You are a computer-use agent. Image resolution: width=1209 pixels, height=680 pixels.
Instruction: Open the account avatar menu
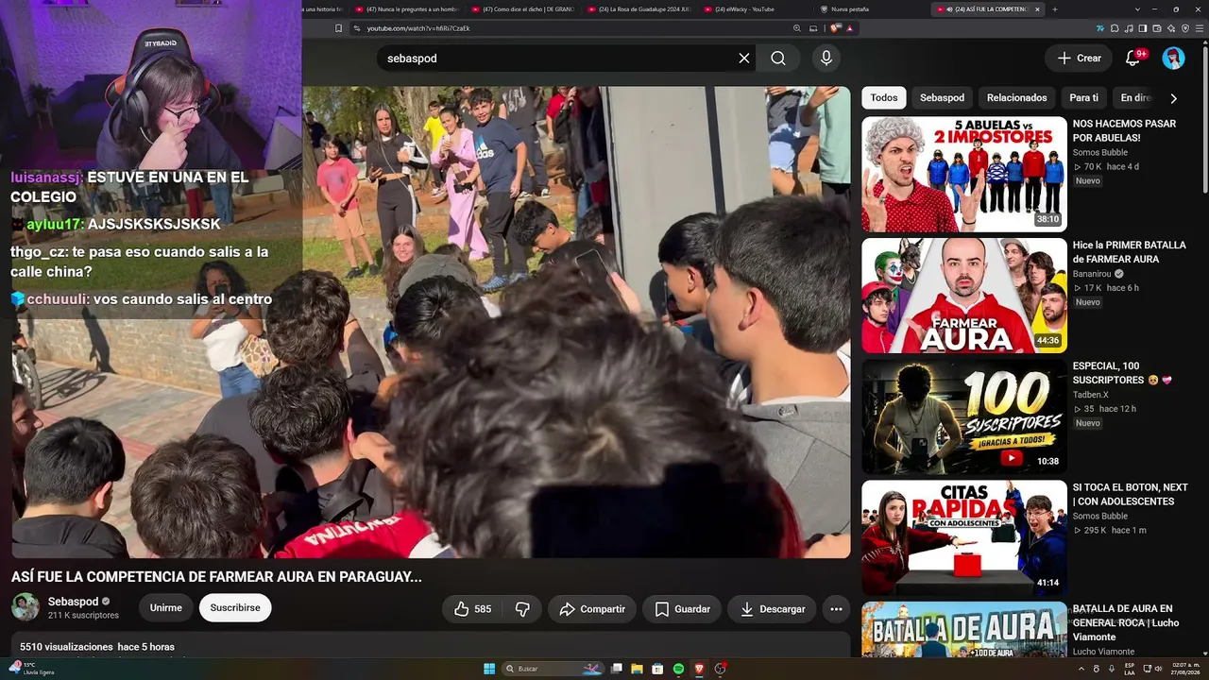click(1174, 59)
